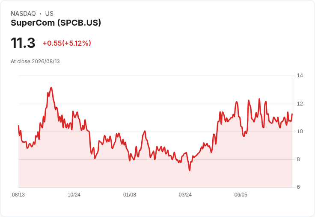Click the 6 y-axis price label

pyautogui.click(x=298, y=187)
